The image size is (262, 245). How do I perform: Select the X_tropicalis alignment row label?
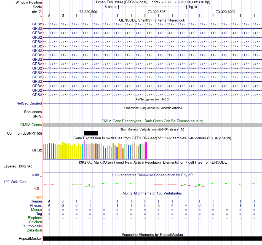[x=33, y=226]
